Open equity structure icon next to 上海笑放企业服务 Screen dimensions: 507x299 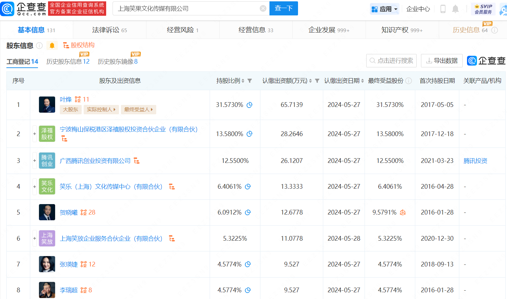[x=172, y=239]
